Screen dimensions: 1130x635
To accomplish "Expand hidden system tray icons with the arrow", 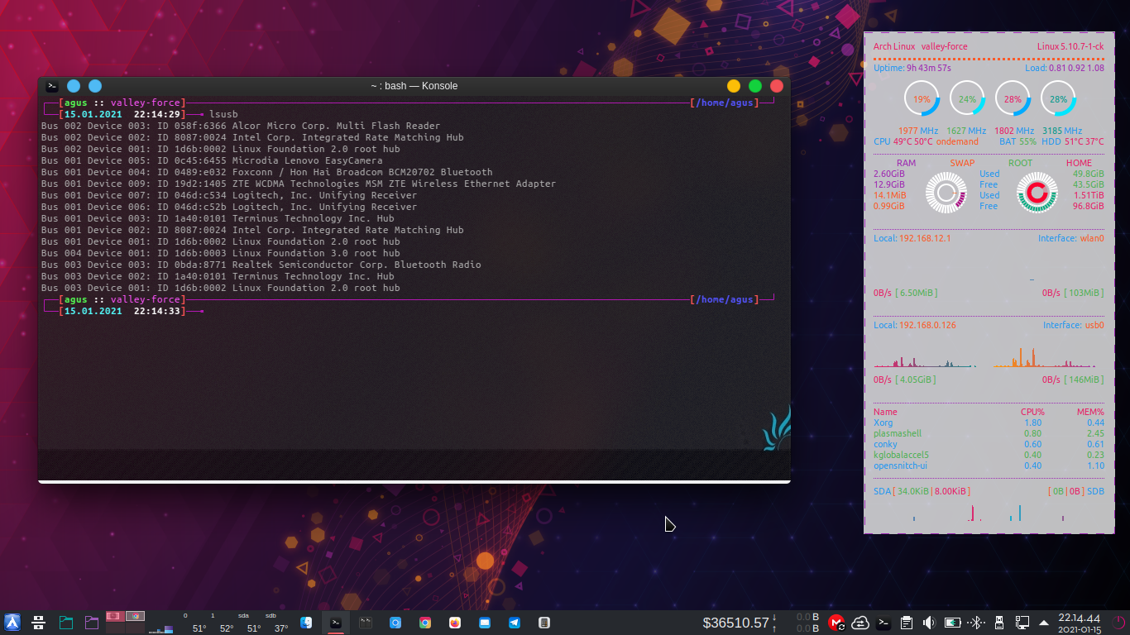I will [x=1043, y=623].
